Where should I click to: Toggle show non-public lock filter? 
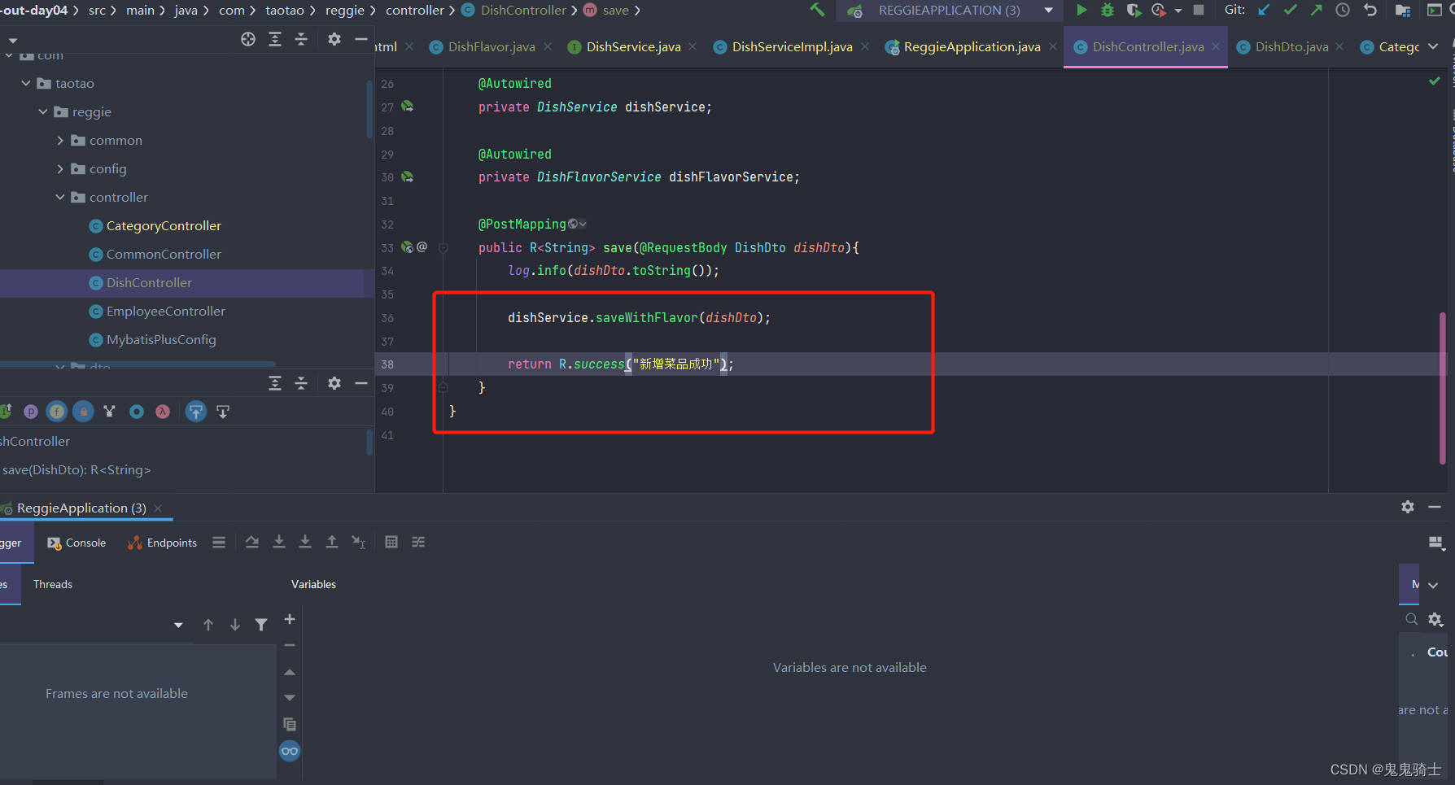click(83, 412)
